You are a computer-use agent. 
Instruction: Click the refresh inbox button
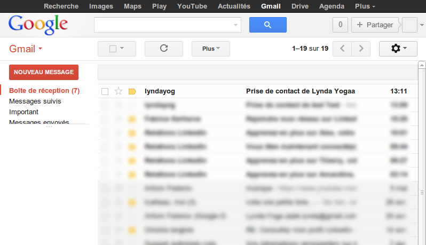(x=163, y=49)
